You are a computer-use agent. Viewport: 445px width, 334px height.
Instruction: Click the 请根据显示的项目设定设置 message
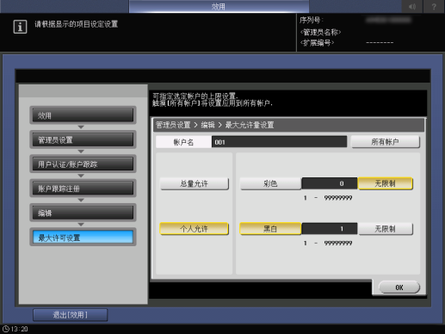point(77,24)
